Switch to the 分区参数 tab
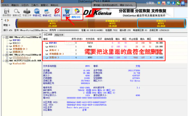 click(x=48, y=35)
